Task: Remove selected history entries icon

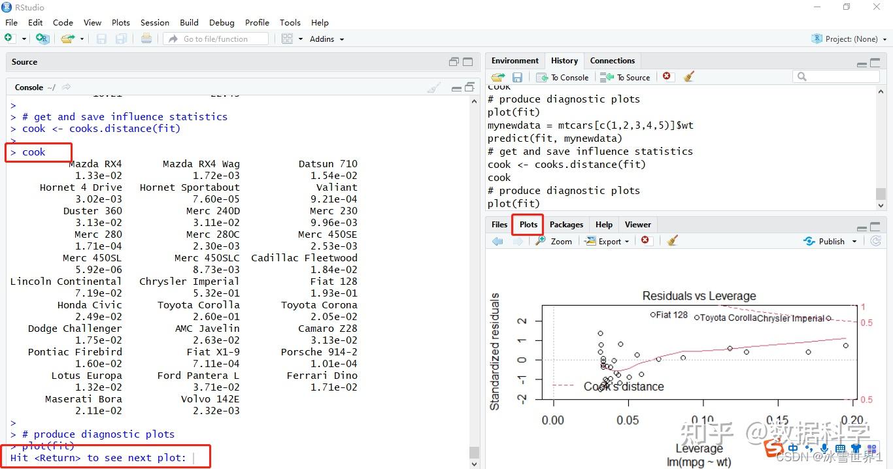Action: (x=667, y=76)
